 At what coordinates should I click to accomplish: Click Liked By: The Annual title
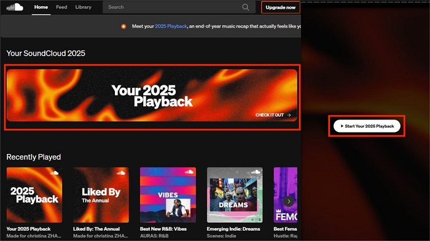pyautogui.click(x=96, y=229)
